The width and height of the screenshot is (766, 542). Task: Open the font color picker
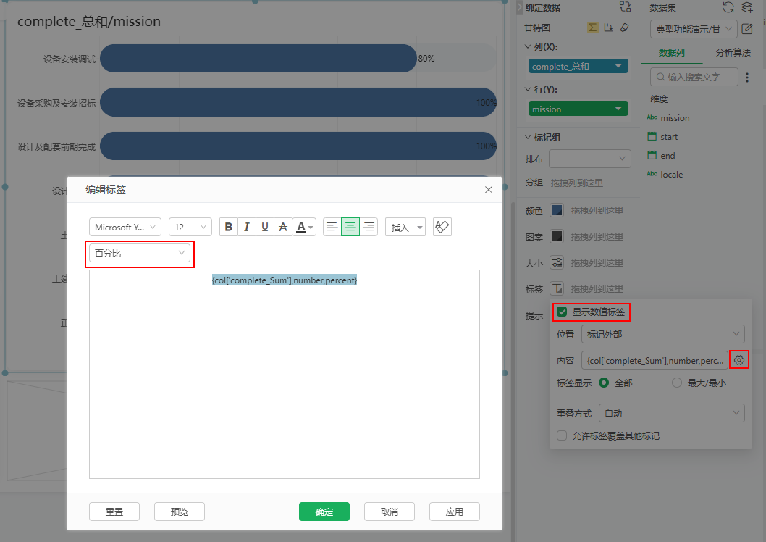[x=304, y=227]
